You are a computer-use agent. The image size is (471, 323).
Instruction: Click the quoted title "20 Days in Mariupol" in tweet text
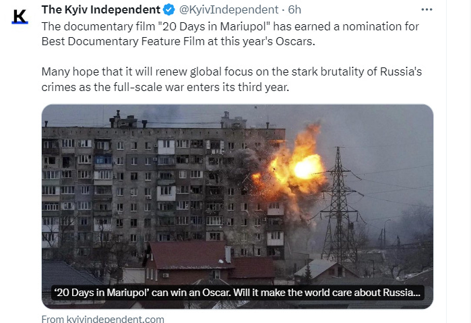(214, 26)
